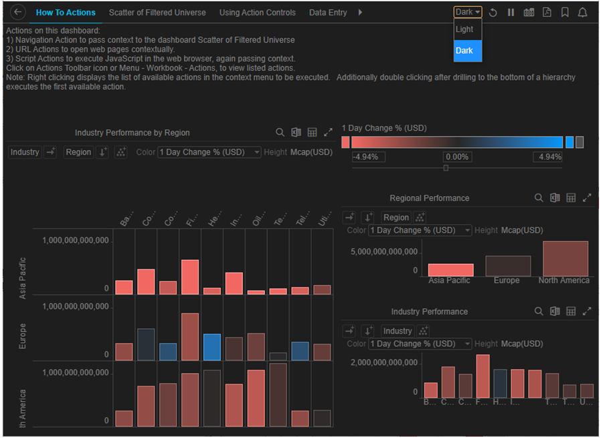This screenshot has height=438, width=601.
Task: Show the data table for Industry Performance
Action: [570, 311]
